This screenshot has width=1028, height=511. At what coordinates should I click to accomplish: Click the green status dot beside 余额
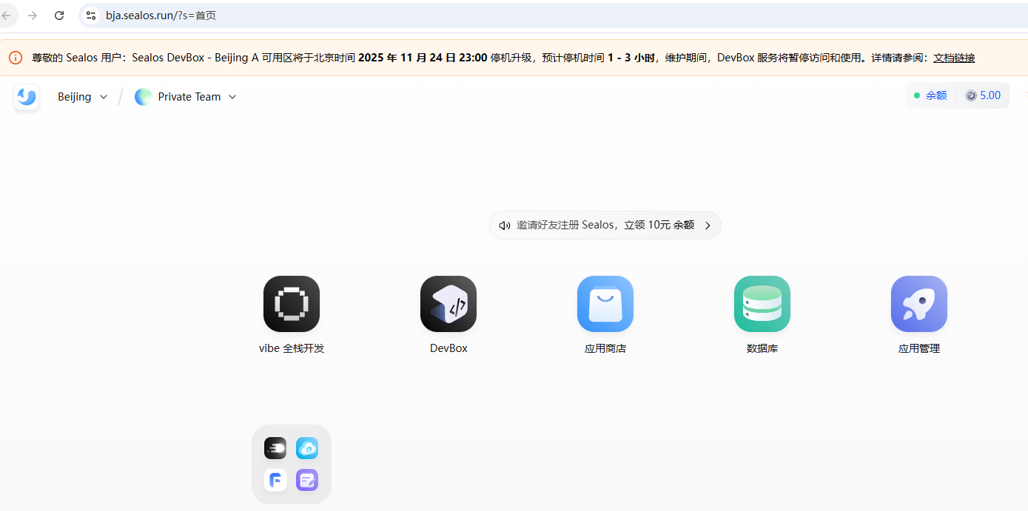click(x=917, y=95)
